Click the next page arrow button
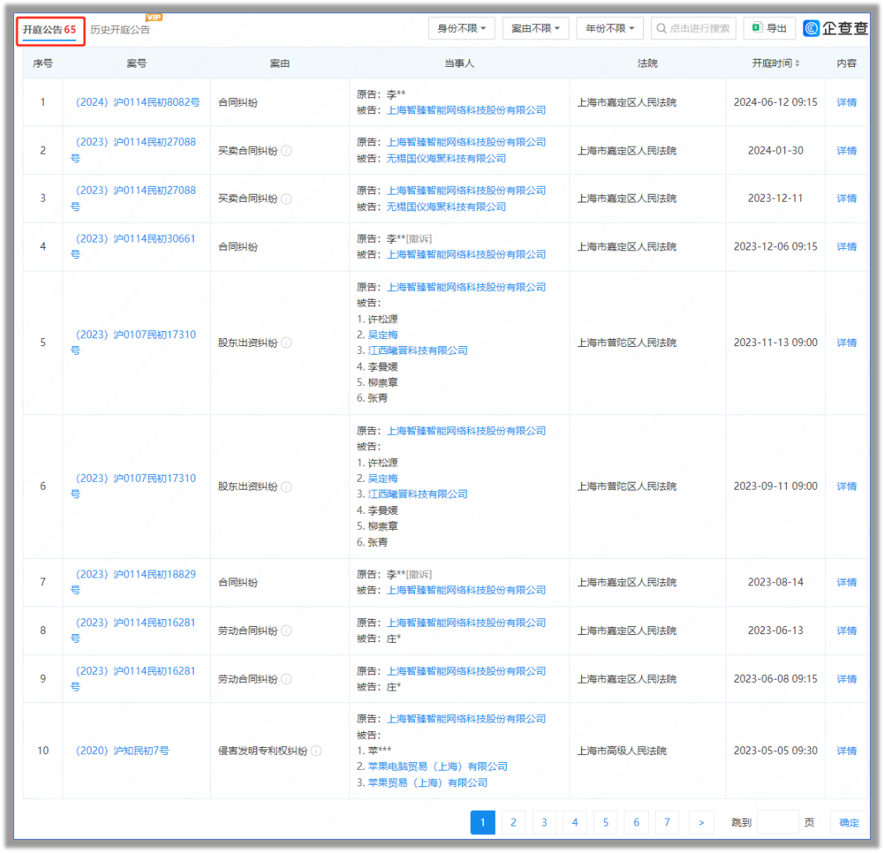 tap(700, 822)
